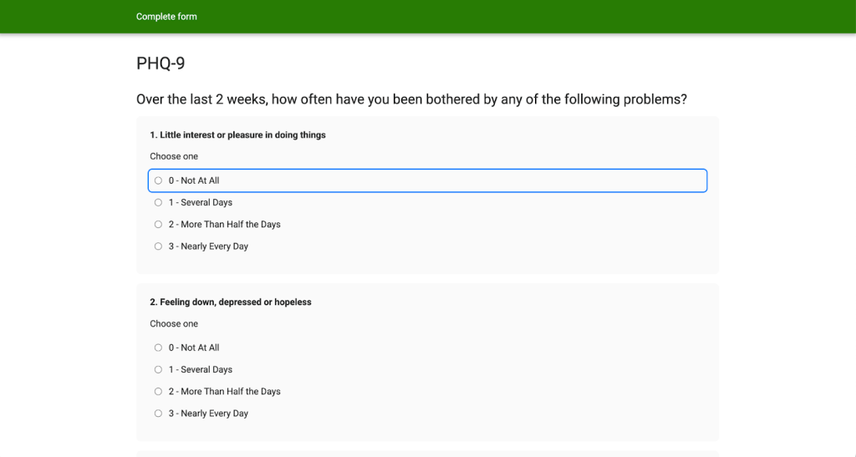Click 'Choose one' under question 1

click(x=174, y=156)
